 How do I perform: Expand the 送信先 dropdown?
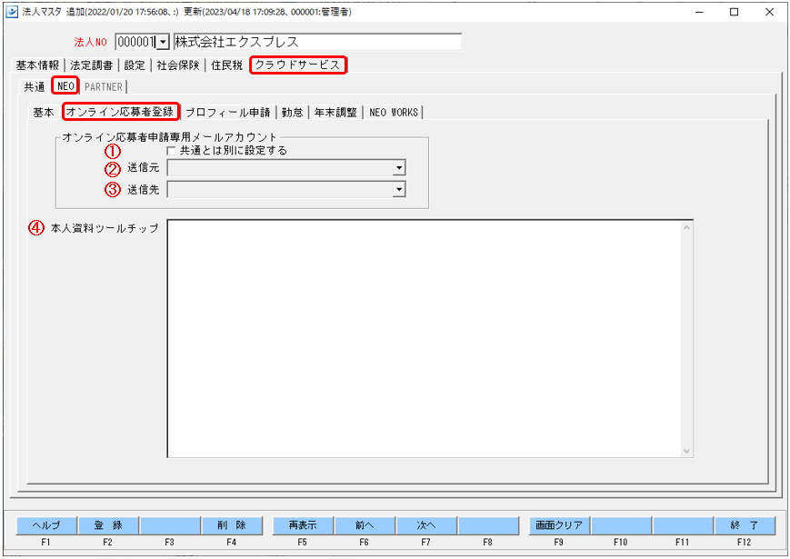[x=399, y=189]
